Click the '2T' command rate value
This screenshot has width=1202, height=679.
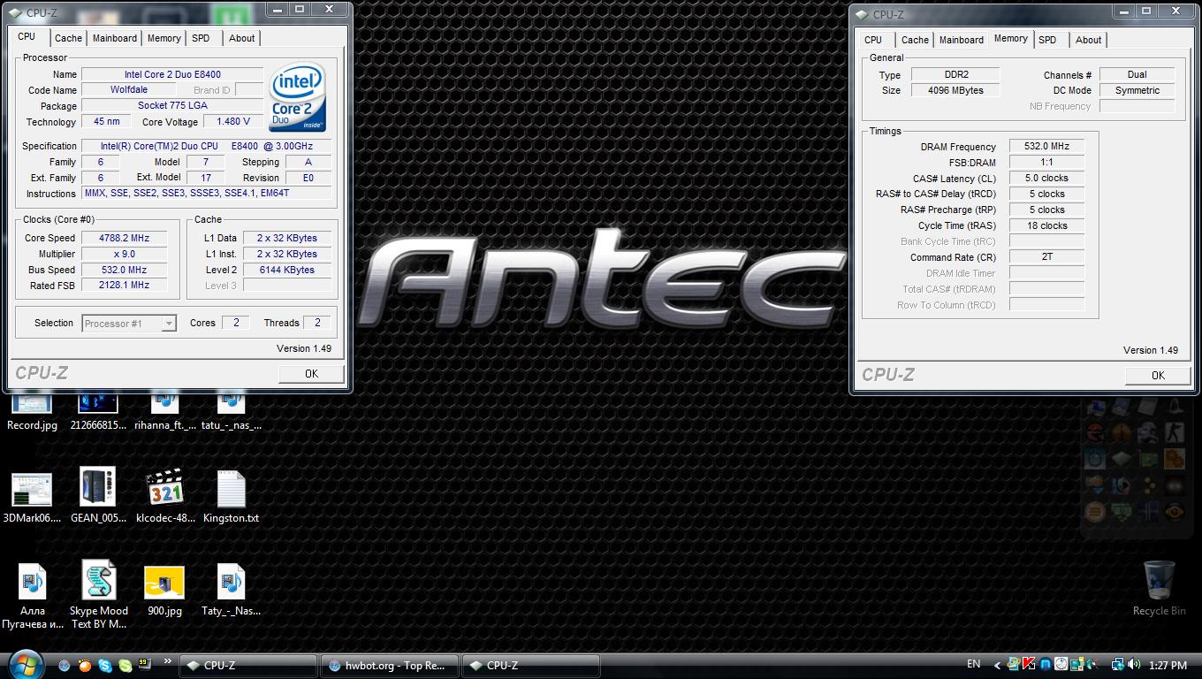[1046, 258]
